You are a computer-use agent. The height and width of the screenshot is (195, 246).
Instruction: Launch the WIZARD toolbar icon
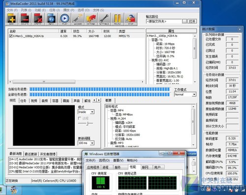78,19
